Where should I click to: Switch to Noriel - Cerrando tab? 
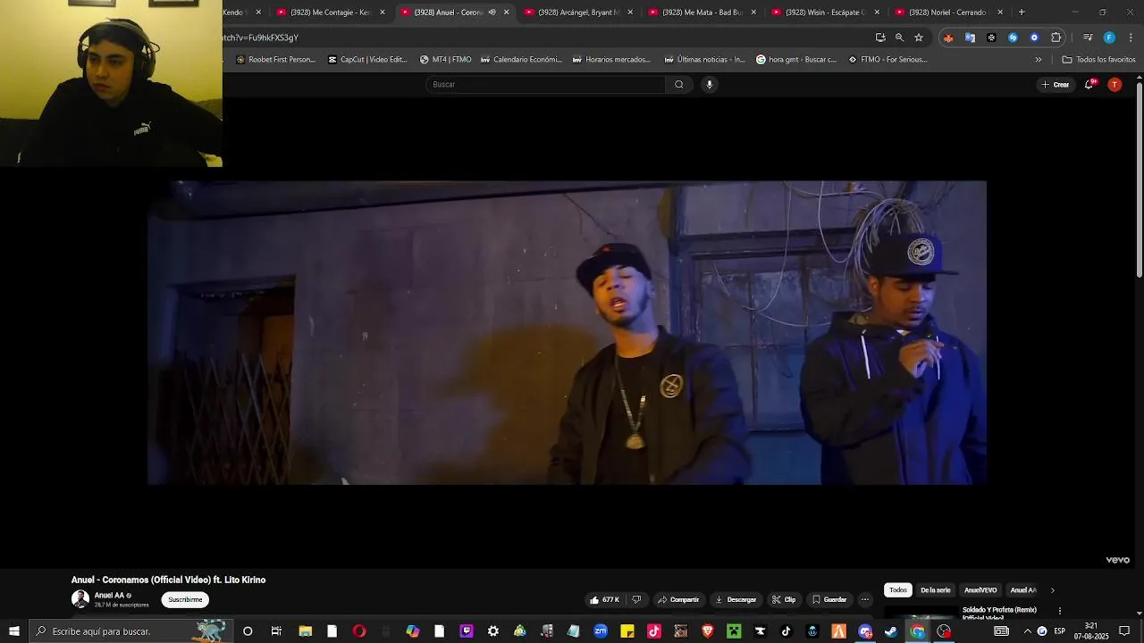(x=949, y=13)
